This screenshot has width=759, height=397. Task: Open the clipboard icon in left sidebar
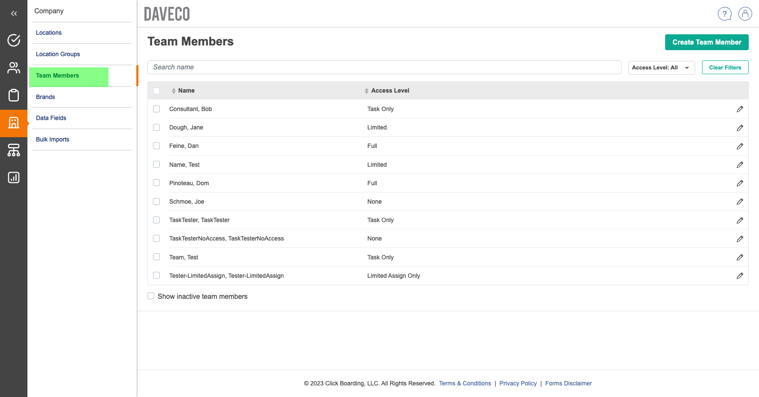pos(14,95)
